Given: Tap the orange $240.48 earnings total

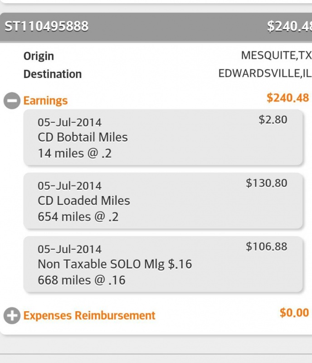Looking at the screenshot, I should pyautogui.click(x=288, y=98).
